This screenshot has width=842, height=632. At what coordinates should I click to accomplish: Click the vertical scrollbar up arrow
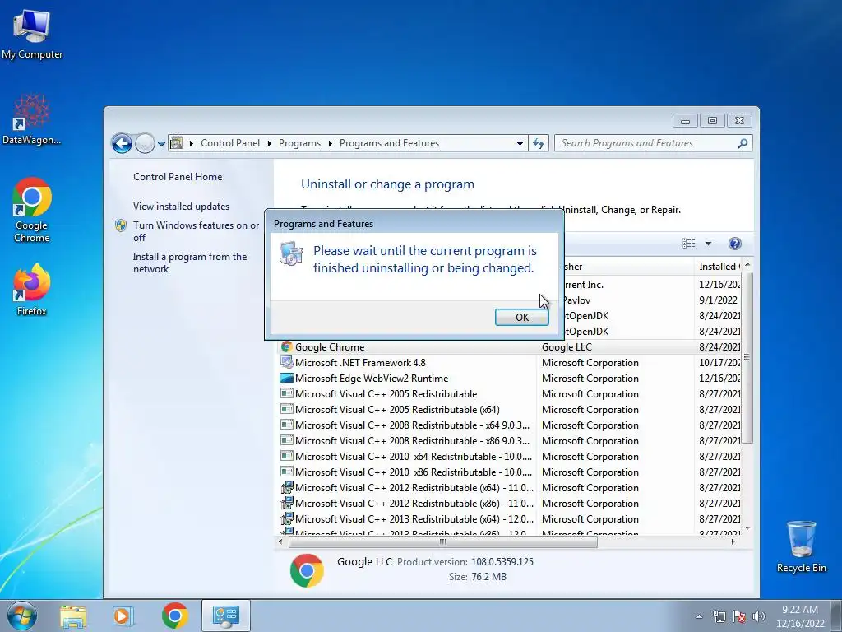click(x=747, y=265)
